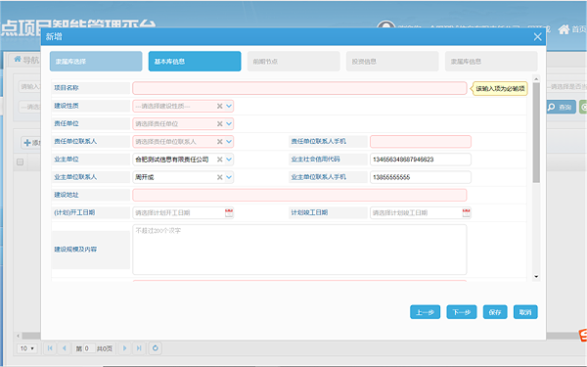Click the search 查询 magnifier button
Viewport: 587px width, 367px height.
[561, 107]
